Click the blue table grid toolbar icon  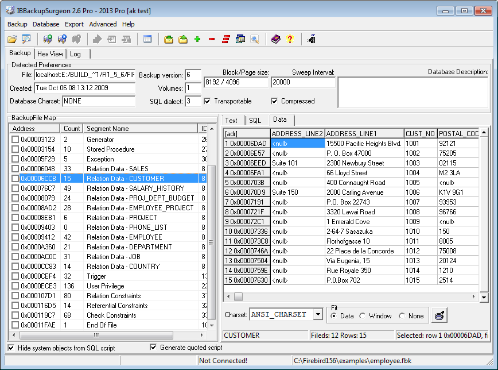pyautogui.click(x=147, y=40)
